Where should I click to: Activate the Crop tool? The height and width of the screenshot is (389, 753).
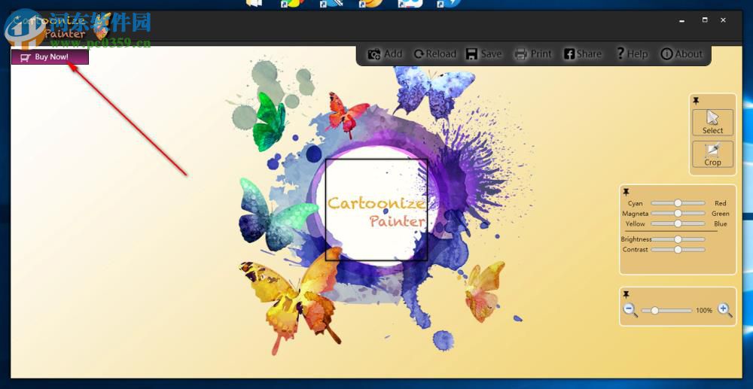tap(712, 154)
